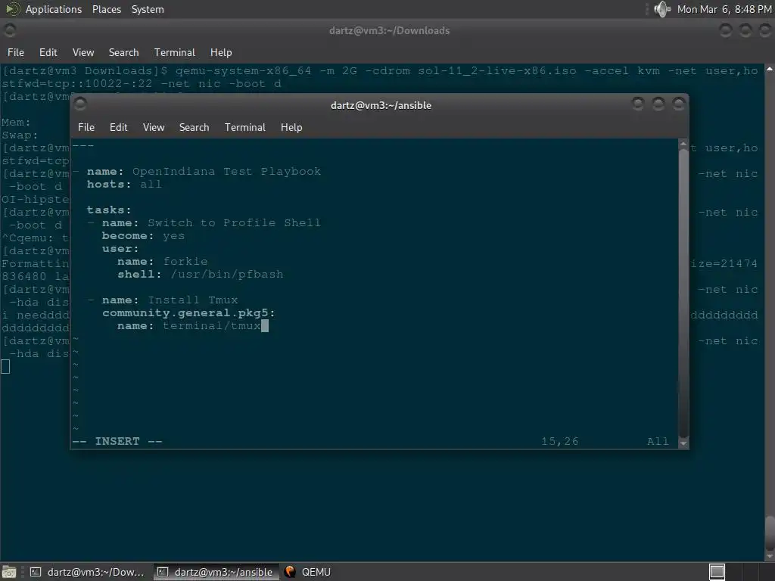The width and height of the screenshot is (775, 581).
Task: Click the clock showing Mon Mar 6
Action: pos(724,9)
